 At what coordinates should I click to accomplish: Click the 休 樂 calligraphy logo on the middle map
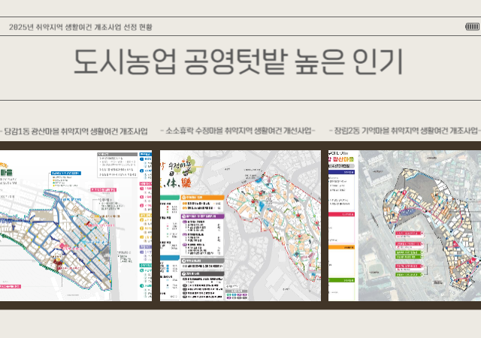(180, 180)
